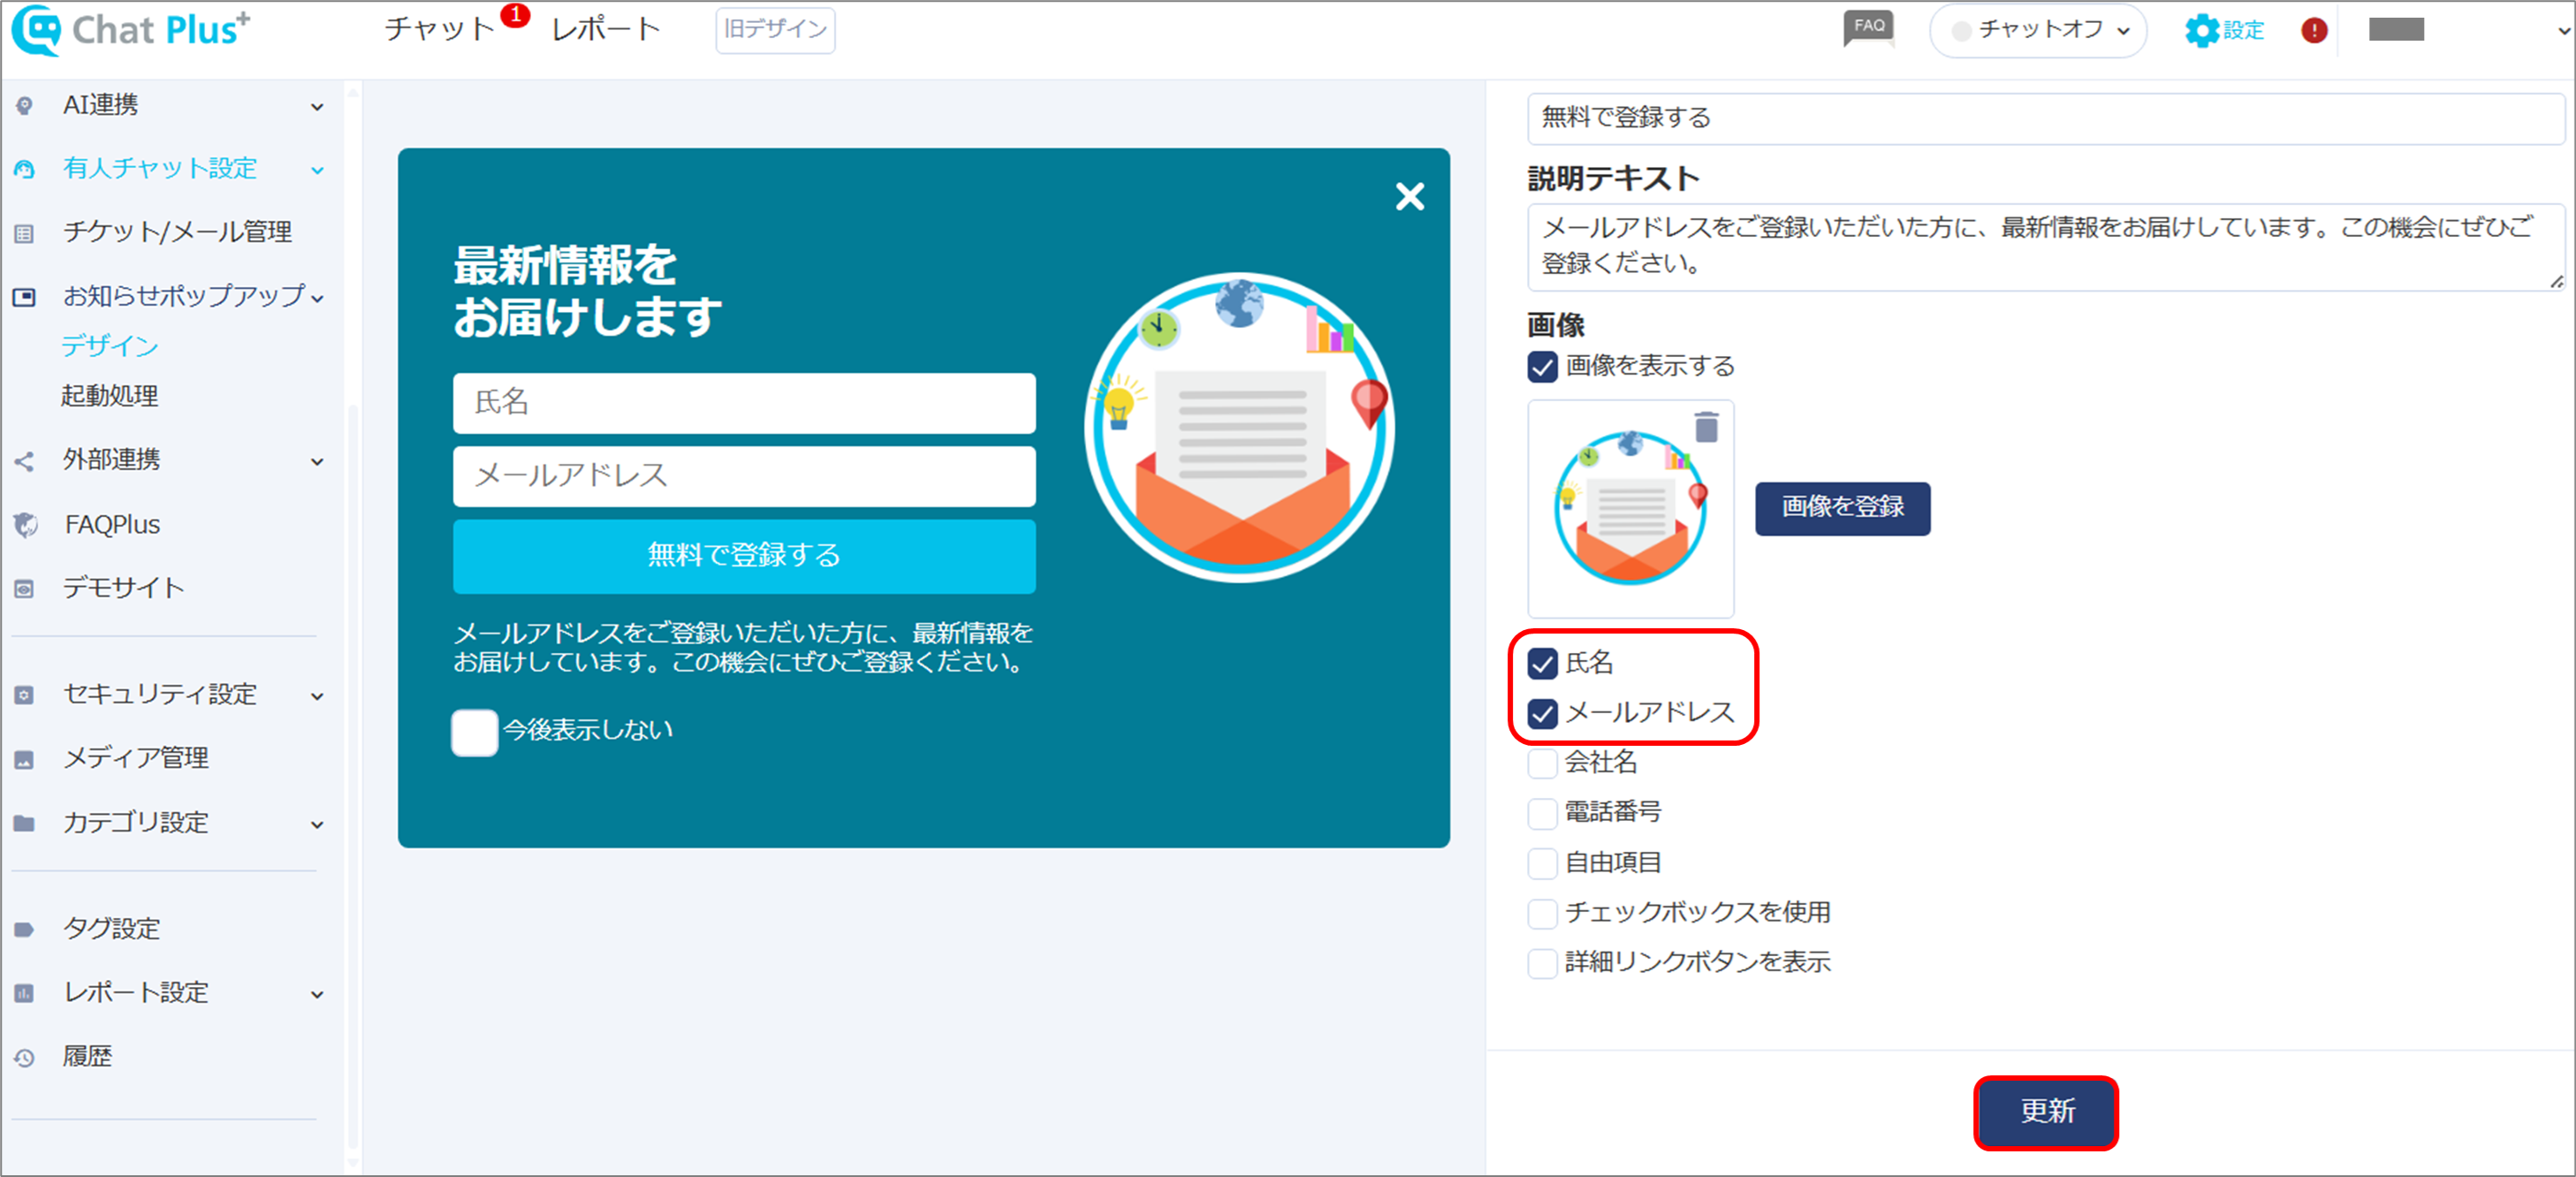Expand the 有人チャット設定 chevron
2576x1177 pixels.
[x=317, y=171]
